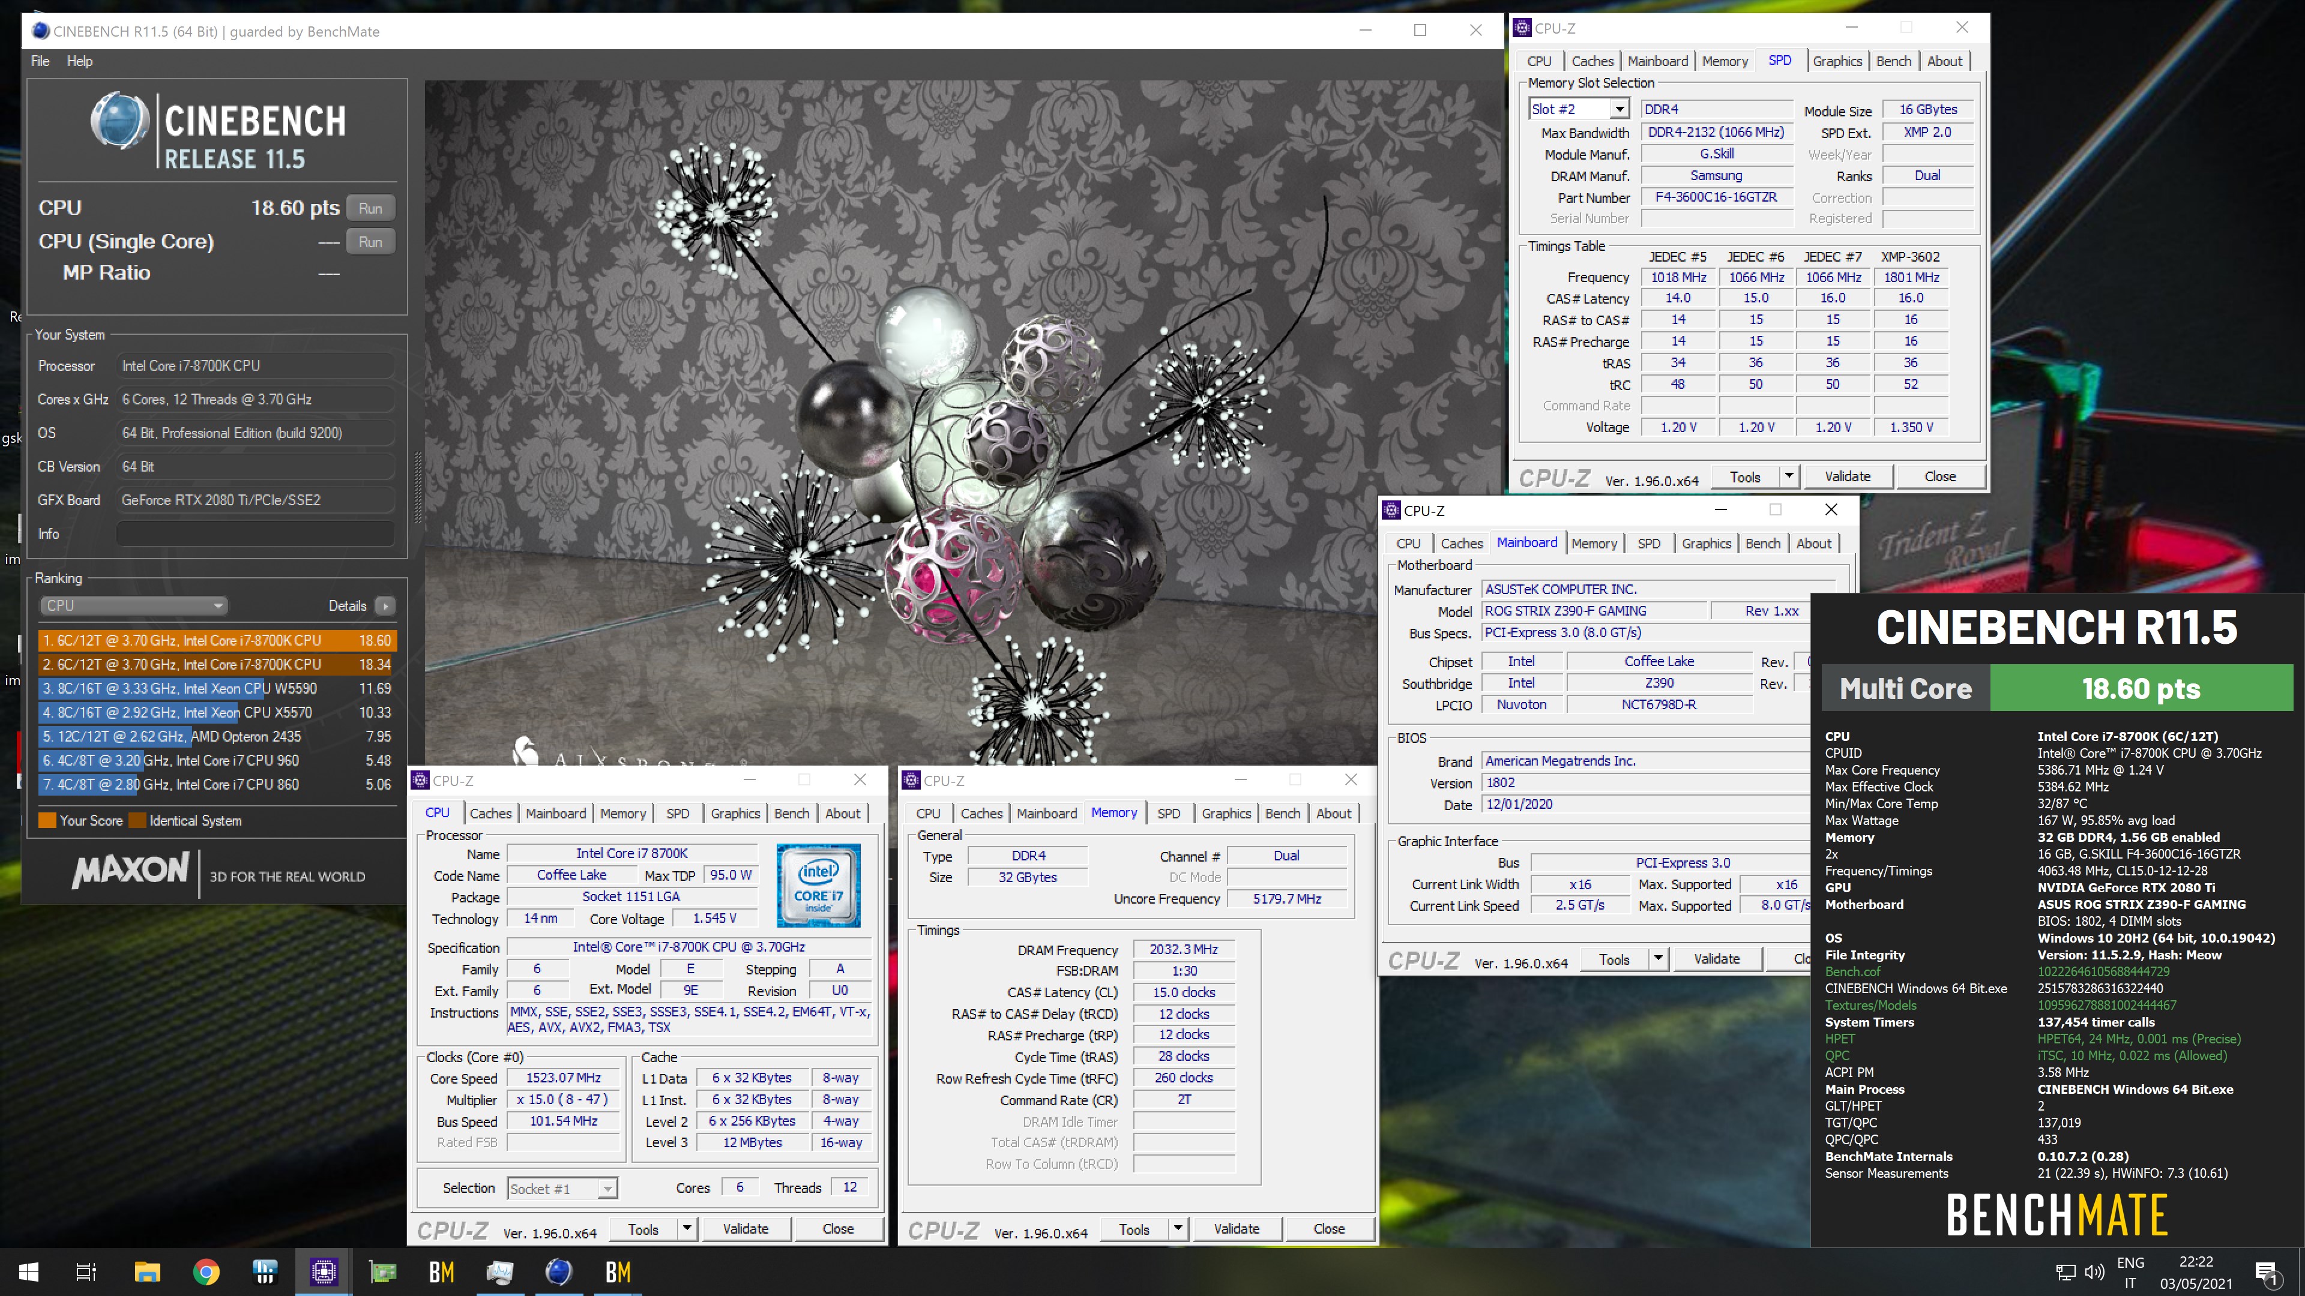Viewport: 2305px width, 1296px height.
Task: Switch to CPU-Z via its purple taskbar icon
Action: [x=324, y=1272]
